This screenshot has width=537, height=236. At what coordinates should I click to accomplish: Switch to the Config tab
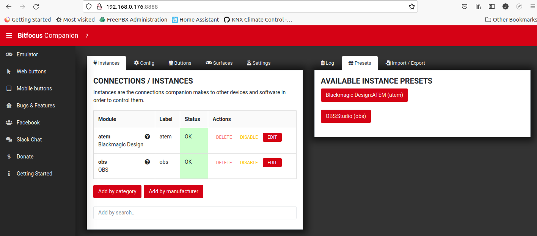(144, 63)
